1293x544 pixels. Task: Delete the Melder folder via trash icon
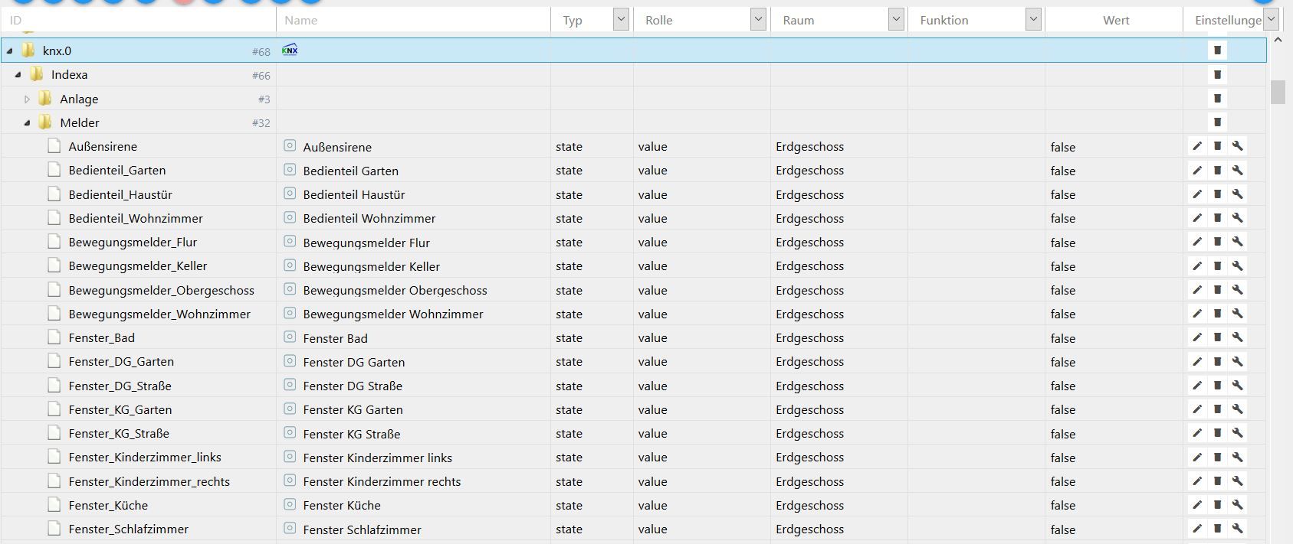pyautogui.click(x=1217, y=122)
